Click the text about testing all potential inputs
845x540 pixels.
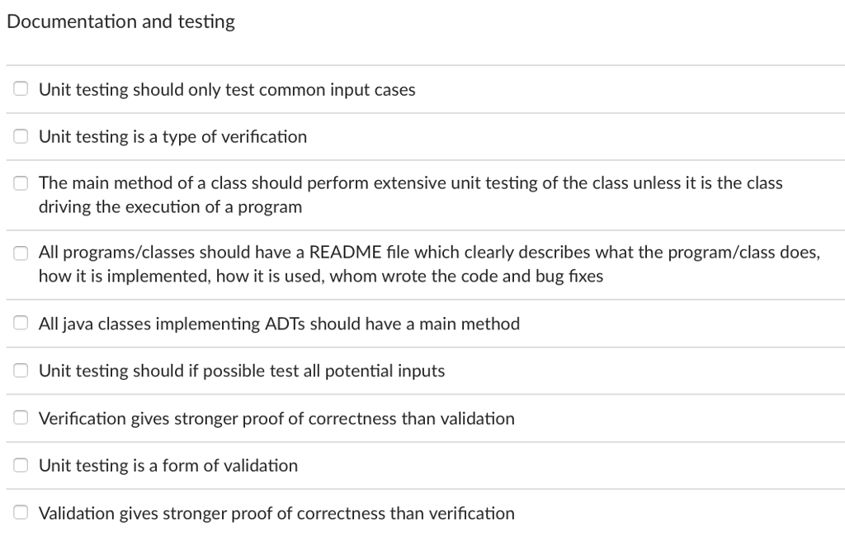(241, 371)
